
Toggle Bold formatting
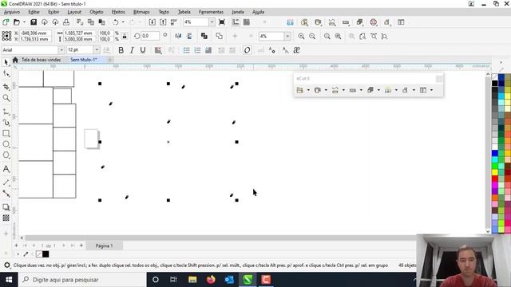tap(121, 50)
